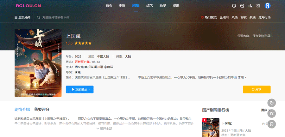Expand the 全部分类 category menu
285x137 pixels.
click(22, 17)
